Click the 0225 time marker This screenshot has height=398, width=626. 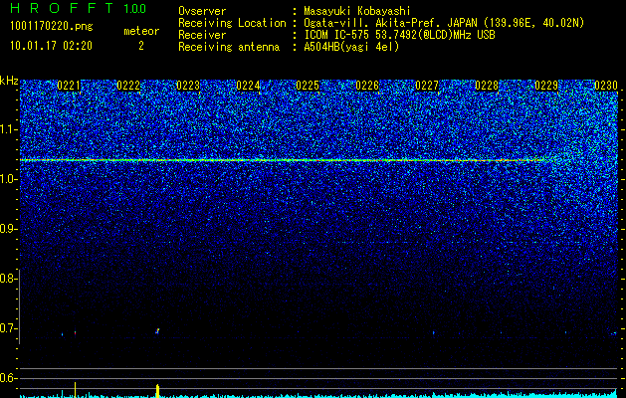[308, 86]
